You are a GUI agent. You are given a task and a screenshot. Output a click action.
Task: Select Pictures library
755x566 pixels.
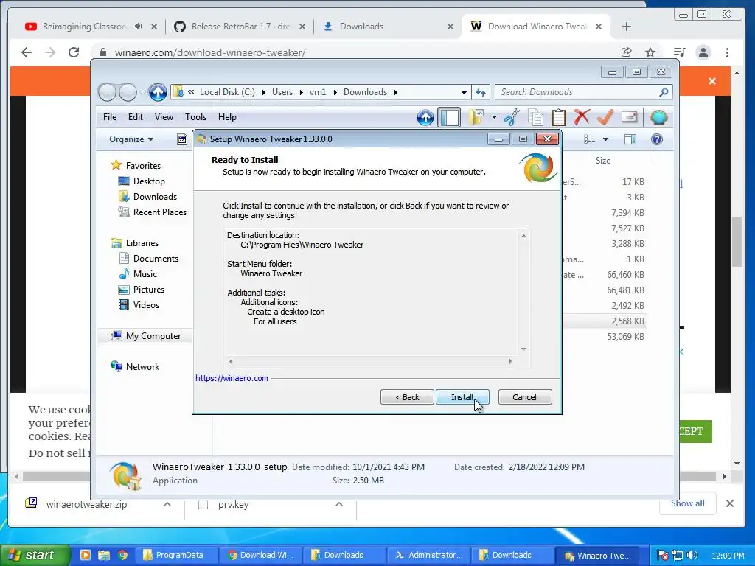click(149, 289)
